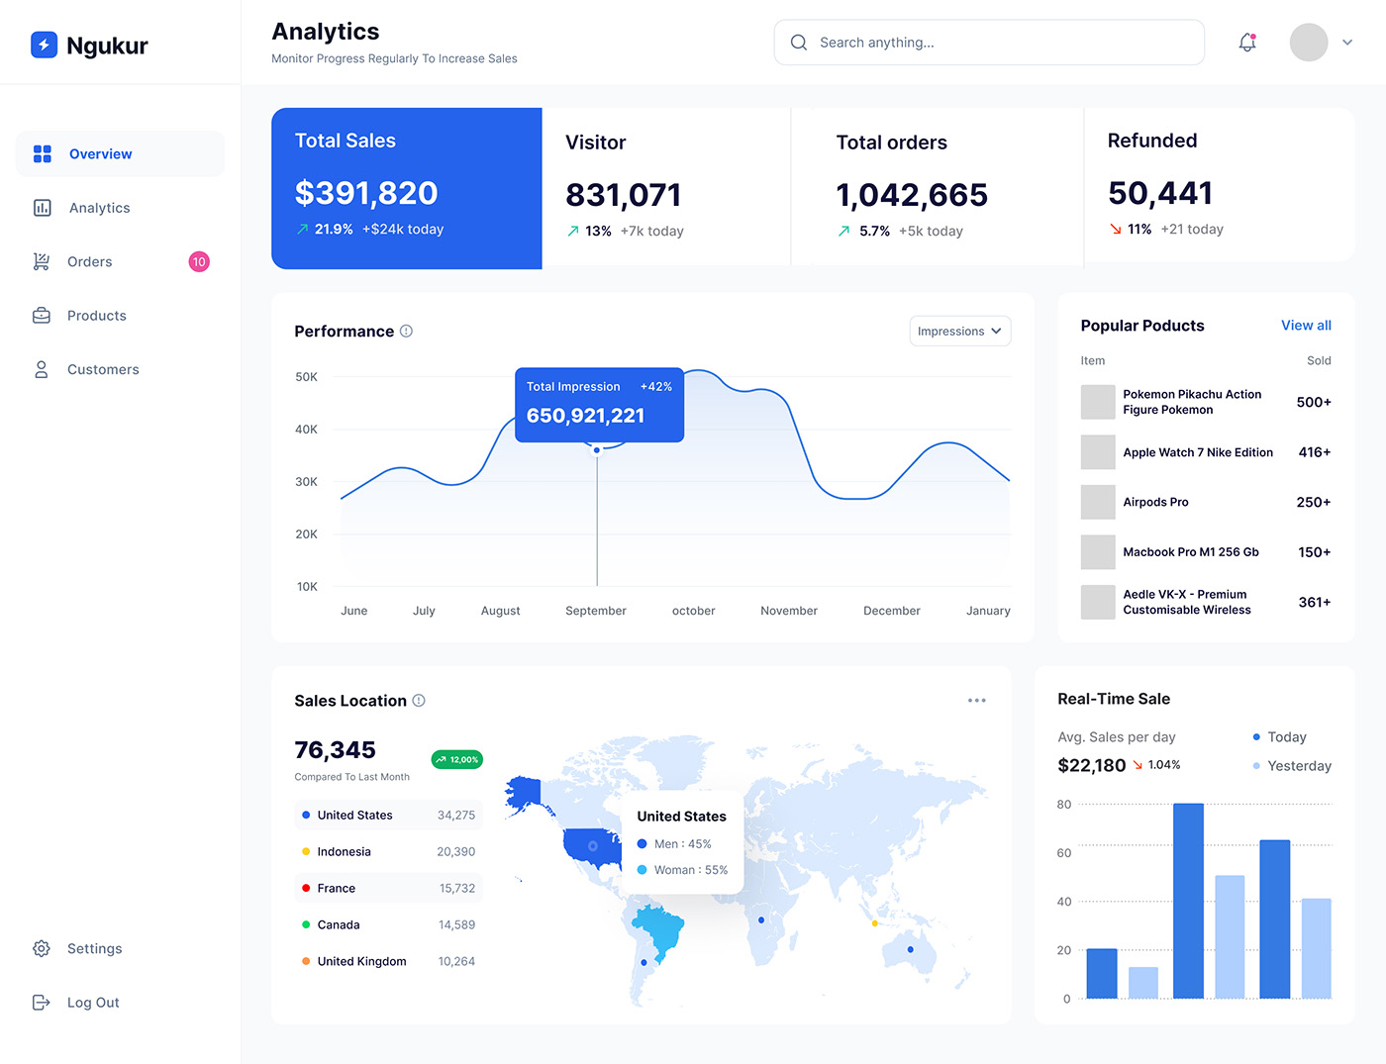
Task: Click the Customers person icon
Action: point(42,369)
